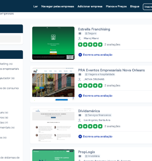Select the ...putador (18) sidebar category
This screenshot has width=152, height=161.
pos(7,78)
